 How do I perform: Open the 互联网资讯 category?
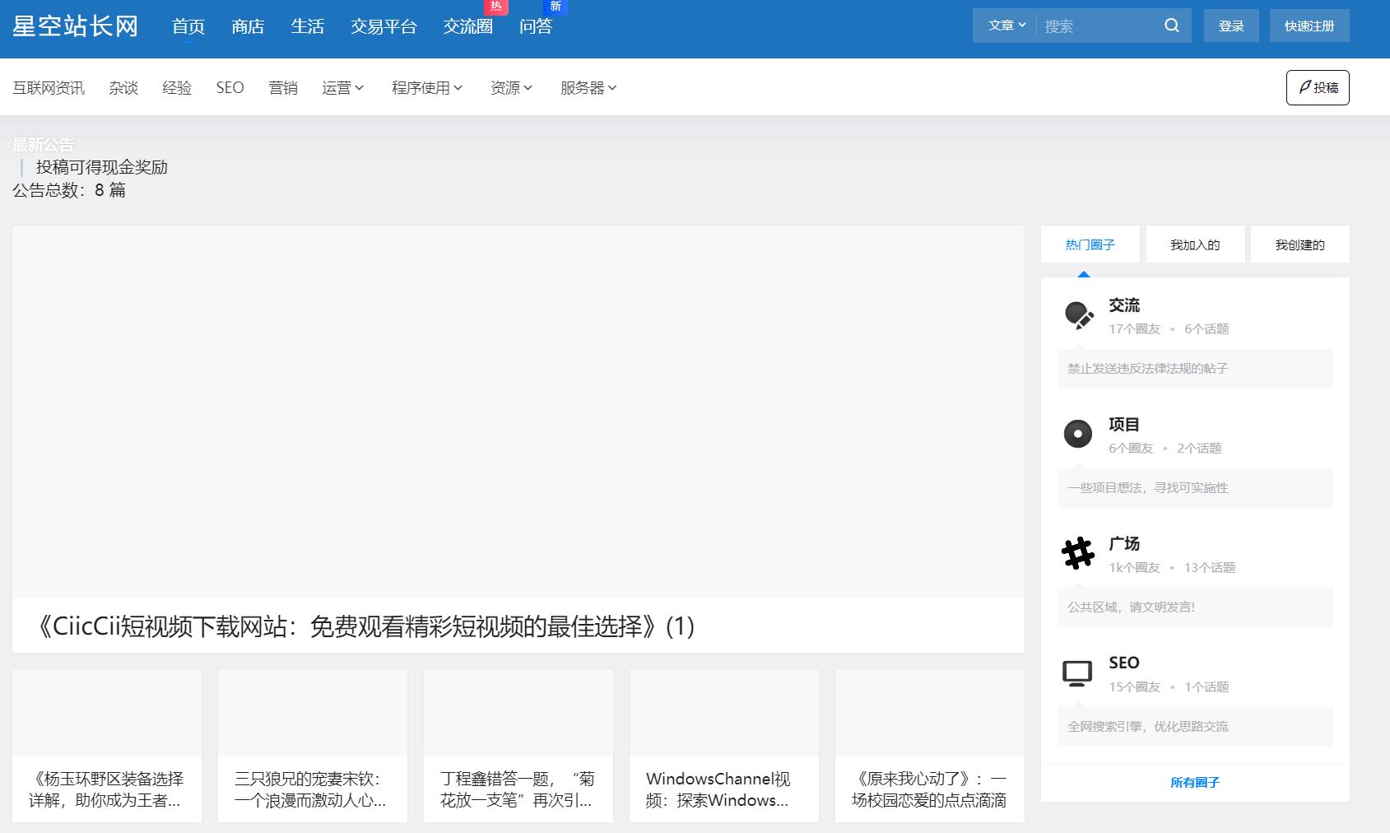coord(49,87)
